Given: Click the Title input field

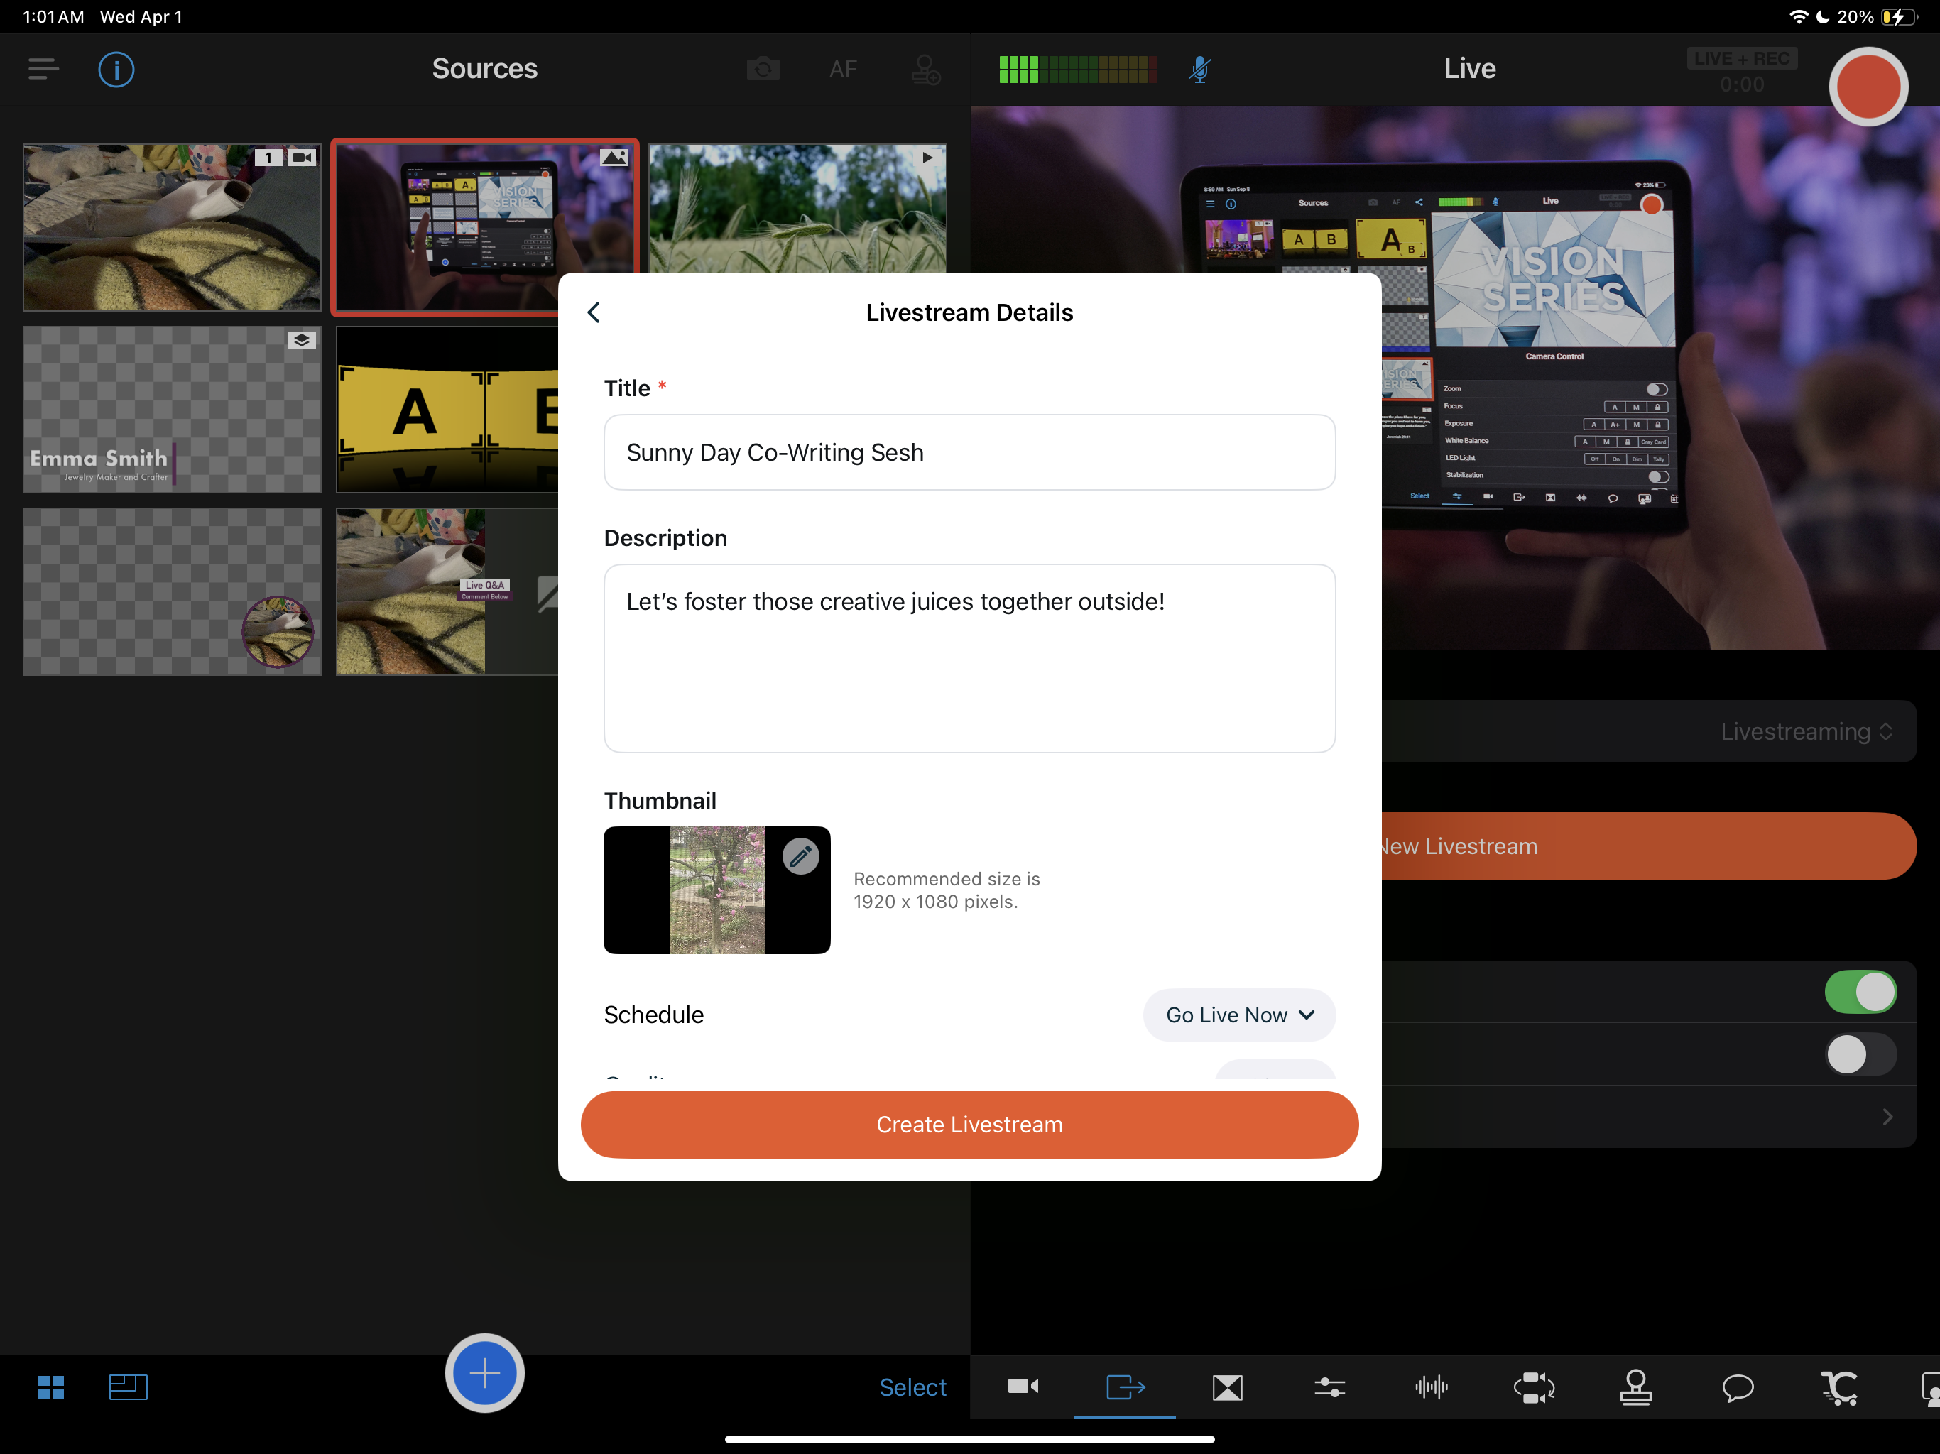Looking at the screenshot, I should (969, 452).
